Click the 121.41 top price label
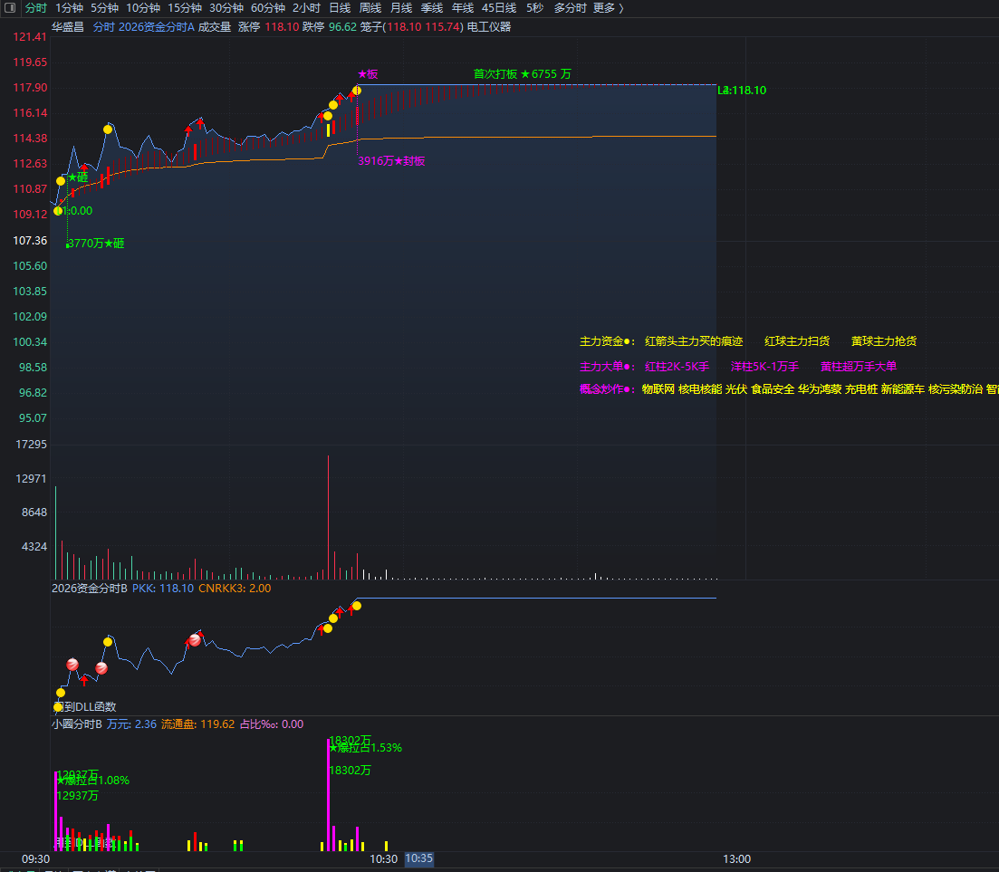Viewport: 999px width, 872px height. [x=30, y=37]
